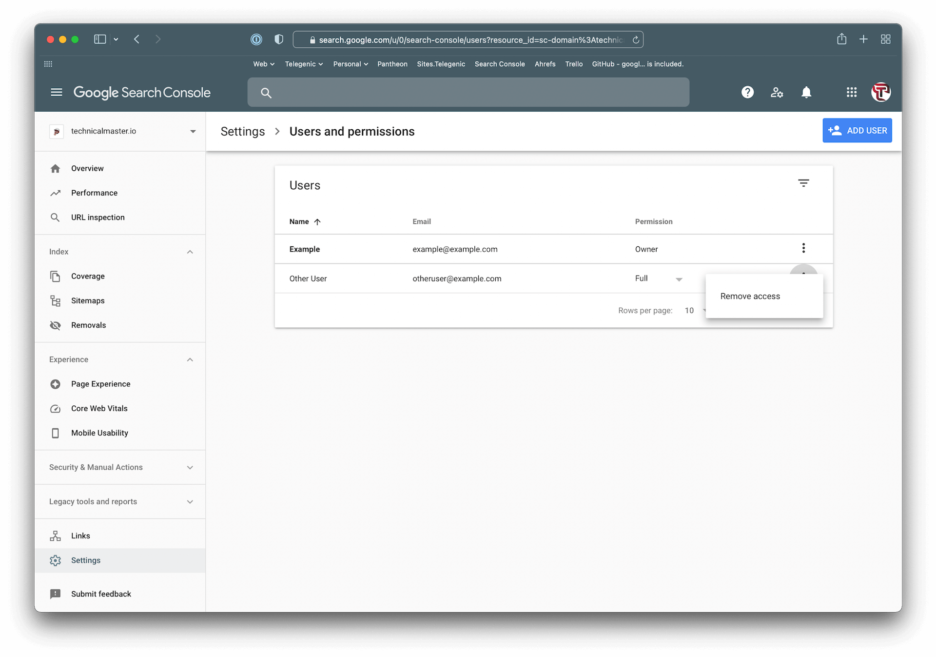Click the Search Console search field
The image size is (936, 657).
pyautogui.click(x=468, y=92)
